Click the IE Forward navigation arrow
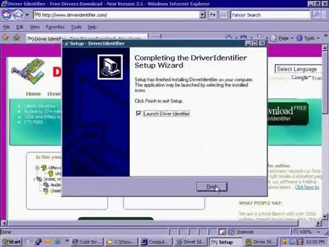This screenshot has width=329, height=247. (x=18, y=15)
